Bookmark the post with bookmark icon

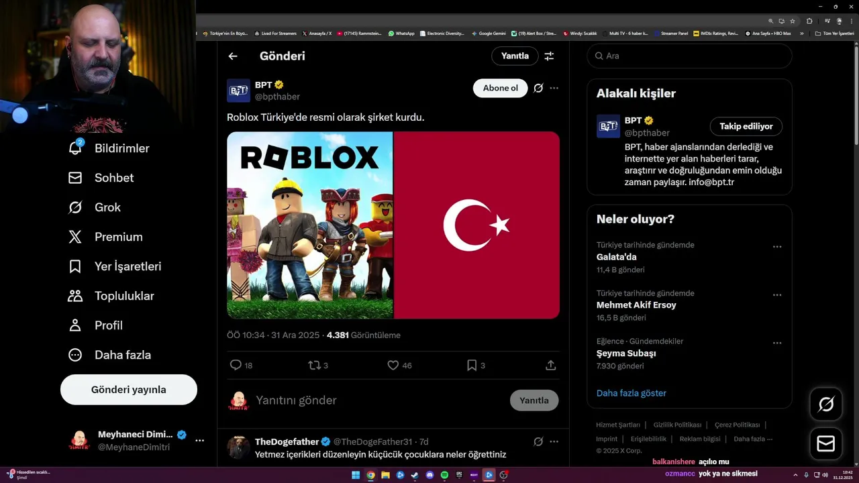pos(472,365)
